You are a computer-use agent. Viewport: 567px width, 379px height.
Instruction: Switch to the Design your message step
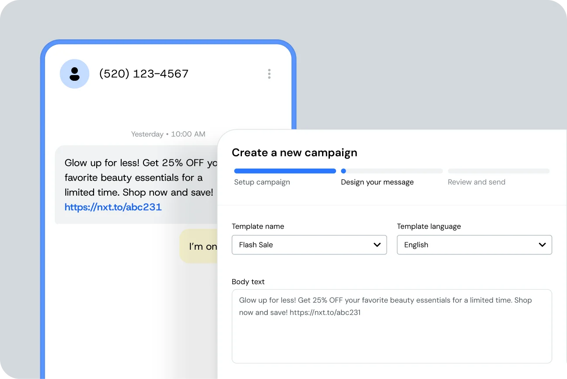377,182
